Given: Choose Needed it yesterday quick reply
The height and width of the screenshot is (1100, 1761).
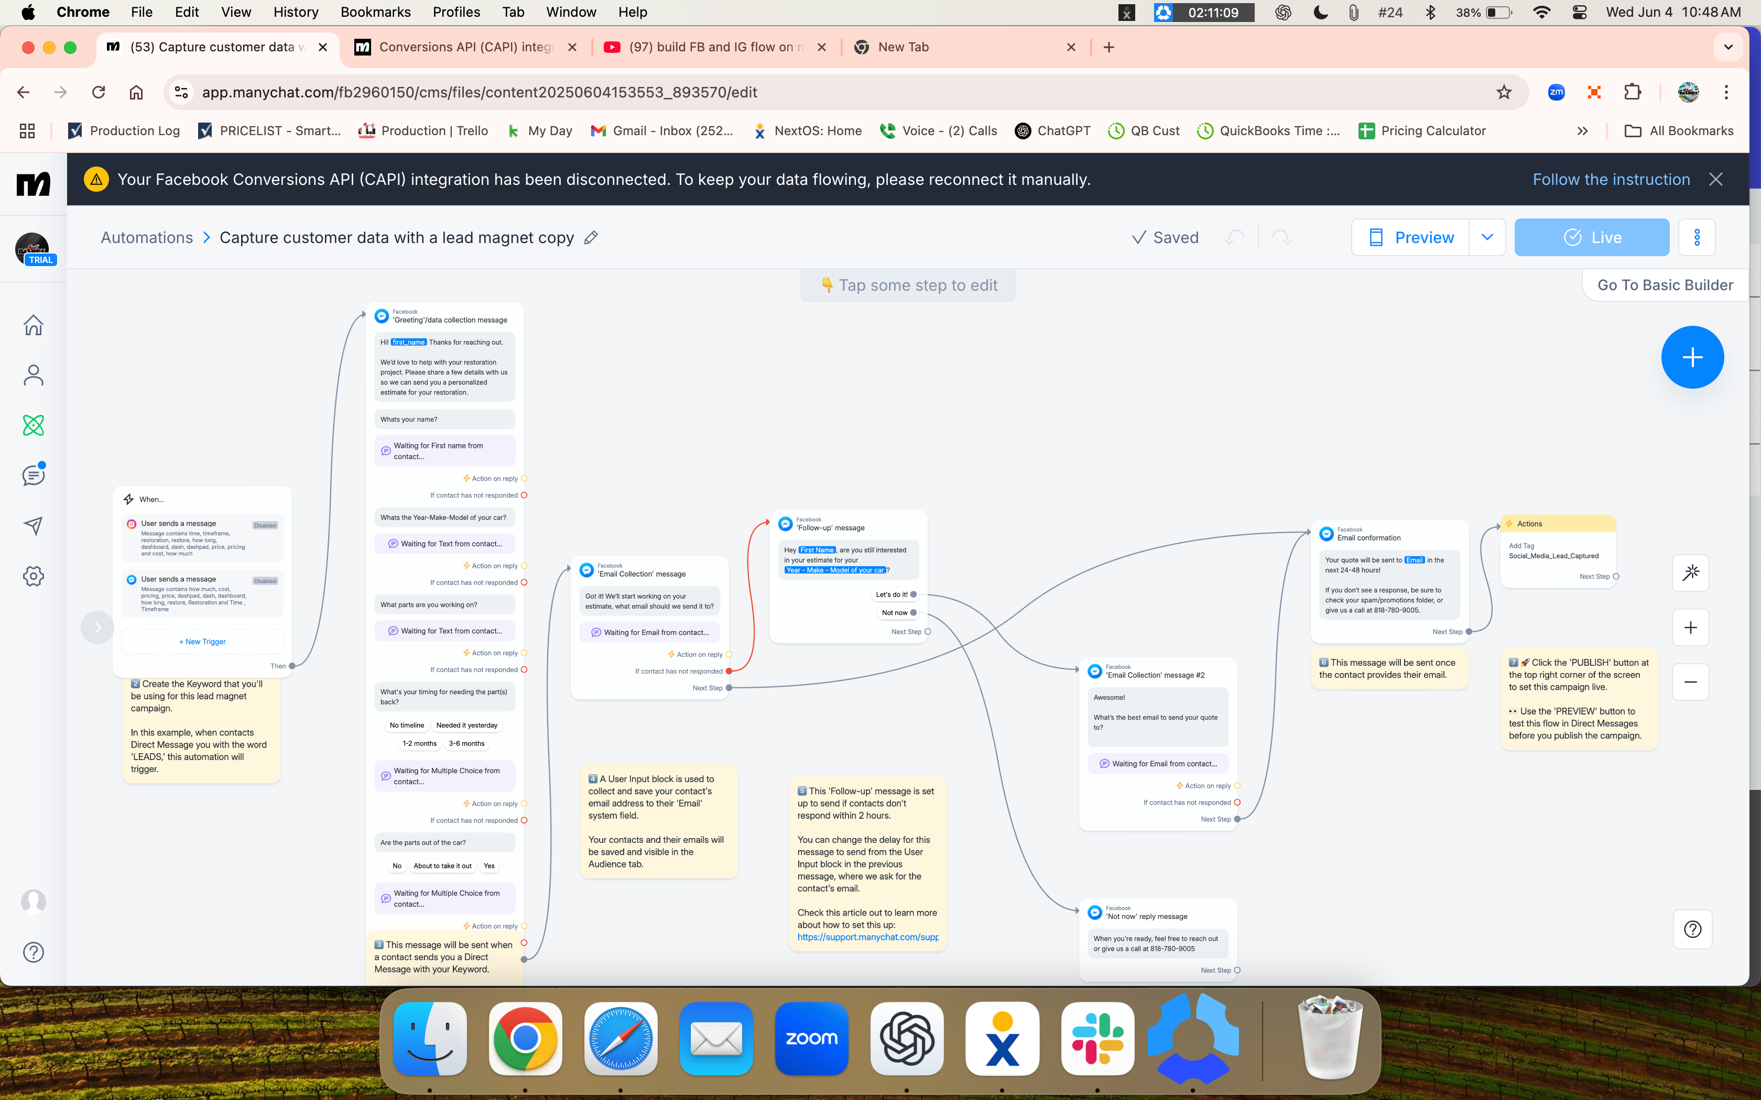Looking at the screenshot, I should (x=466, y=725).
